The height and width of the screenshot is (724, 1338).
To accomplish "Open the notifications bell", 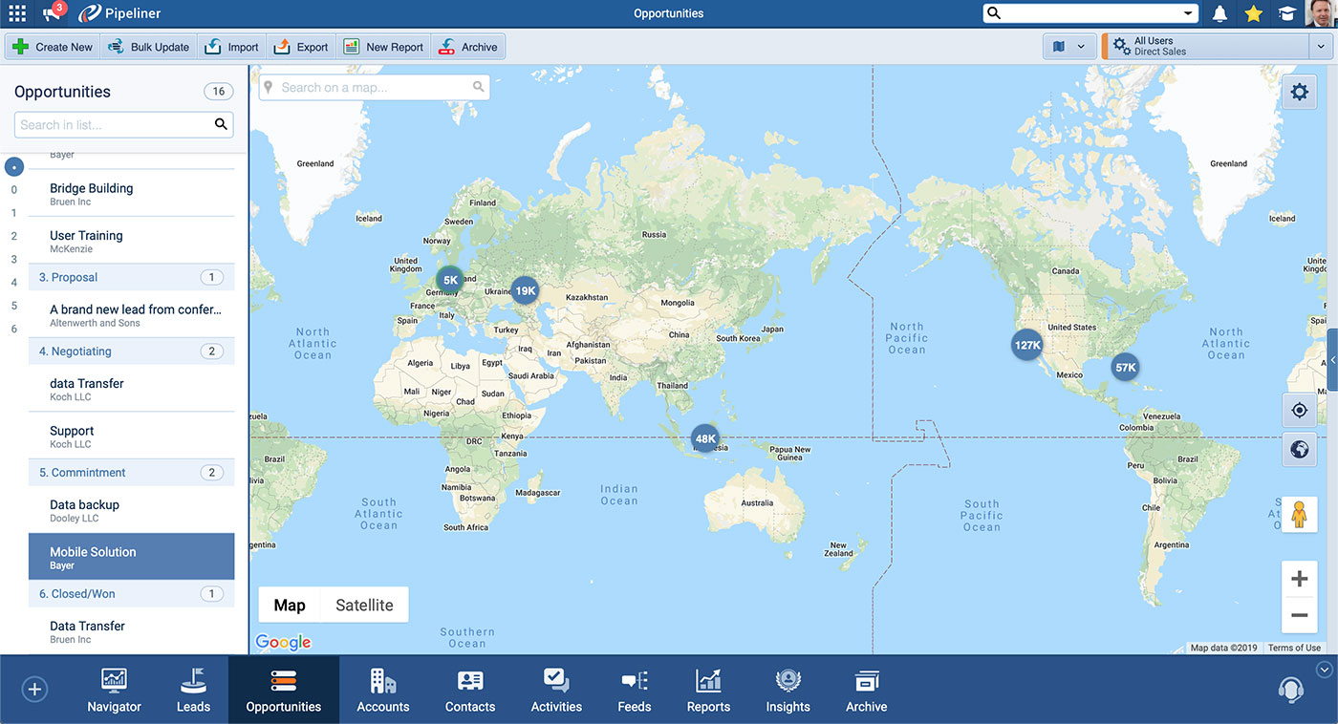I will click(1219, 13).
